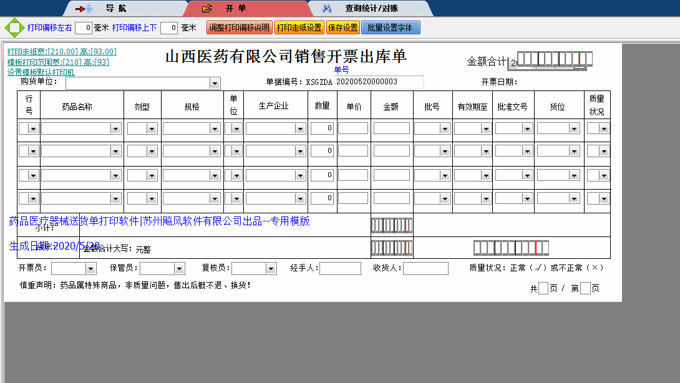
Task: Click the 经手人 text field
Action: [340, 269]
